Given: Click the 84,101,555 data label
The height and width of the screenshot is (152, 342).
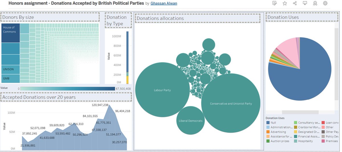Looking at the screenshot, I should [x=90, y=116].
